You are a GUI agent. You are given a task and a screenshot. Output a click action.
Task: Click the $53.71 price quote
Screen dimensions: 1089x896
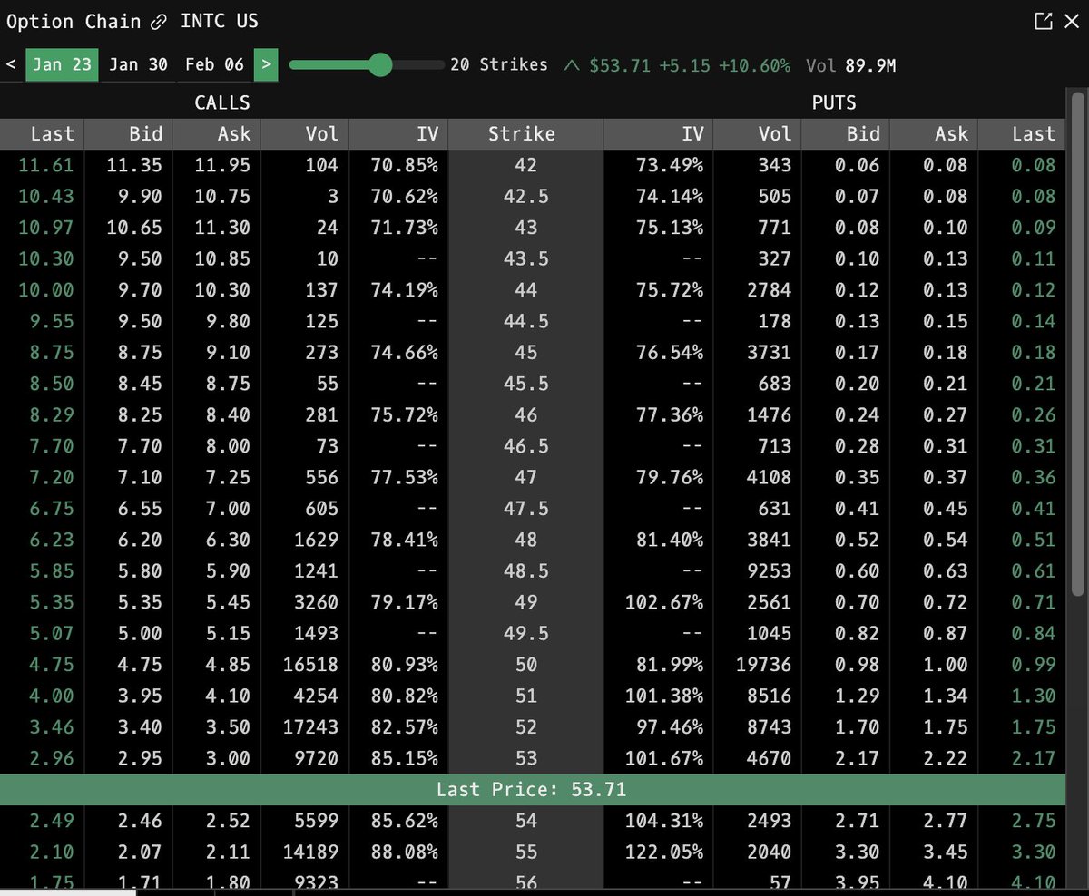click(619, 65)
